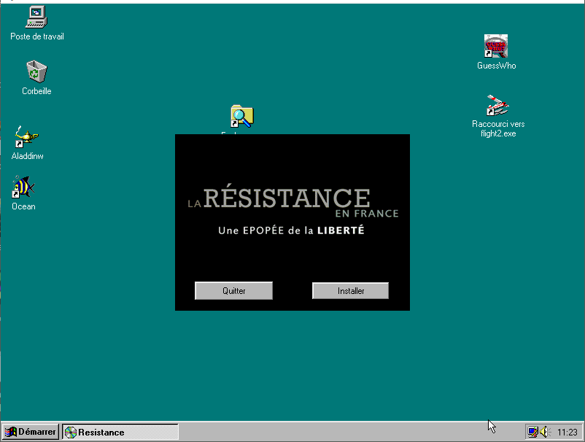Click the Aladdinw genie lamp shortcut
The image size is (585, 442).
[27, 137]
